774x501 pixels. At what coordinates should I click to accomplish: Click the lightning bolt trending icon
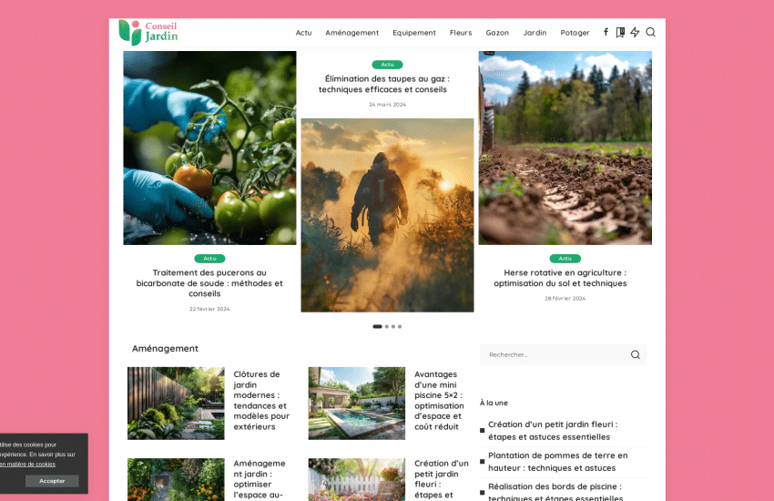tap(635, 32)
